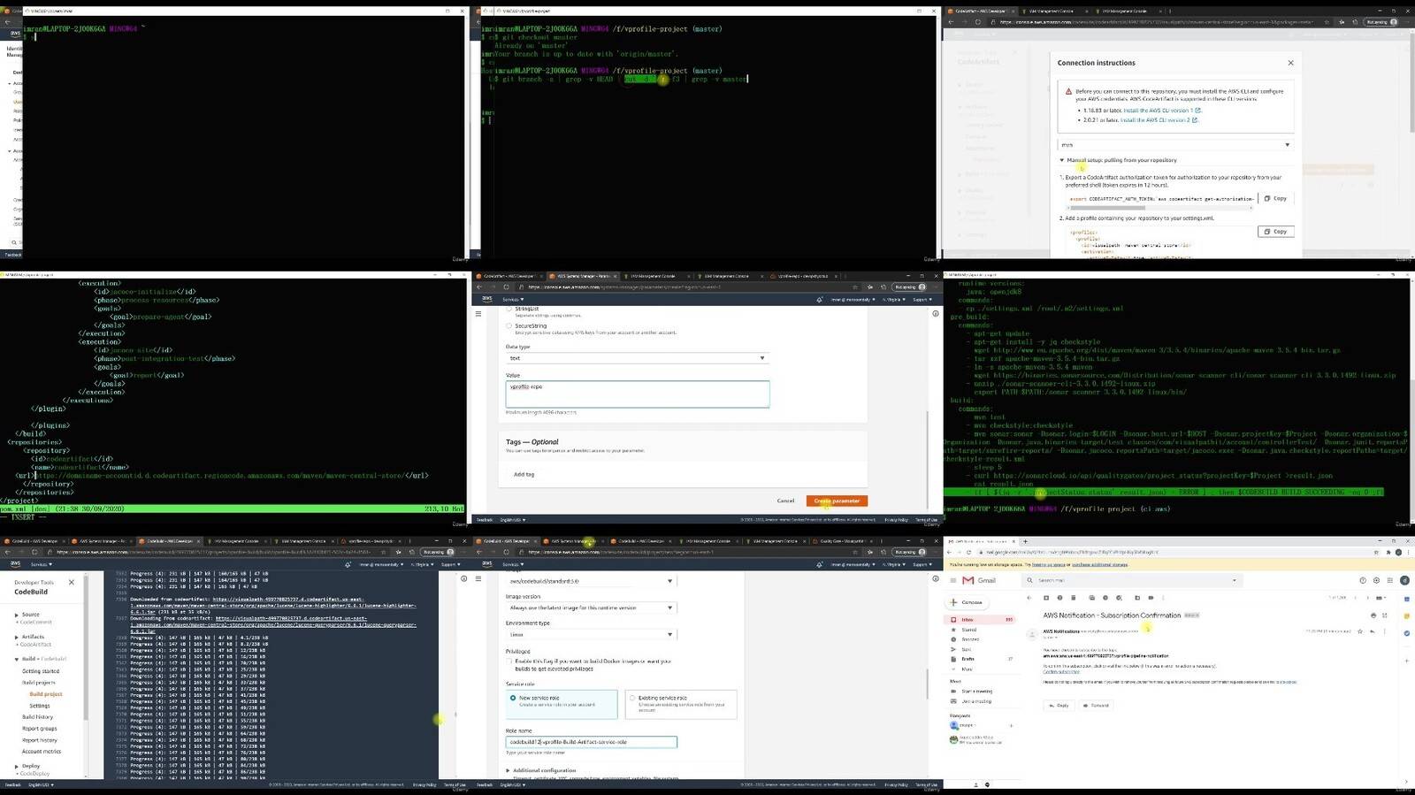1415x795 pixels.
Task: Open the Image version dropdown
Action: [591, 608]
